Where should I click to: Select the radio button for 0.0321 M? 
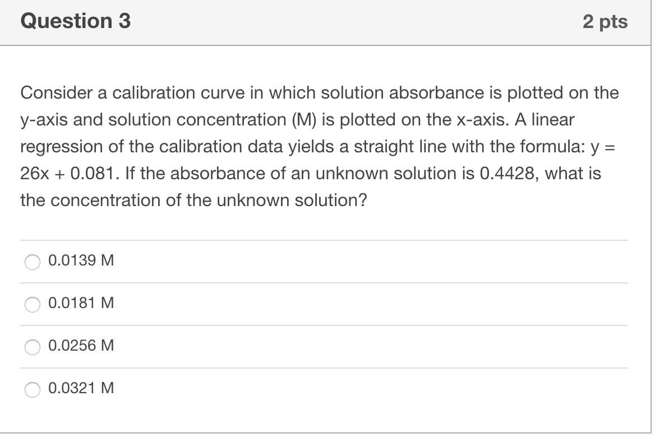(x=32, y=389)
